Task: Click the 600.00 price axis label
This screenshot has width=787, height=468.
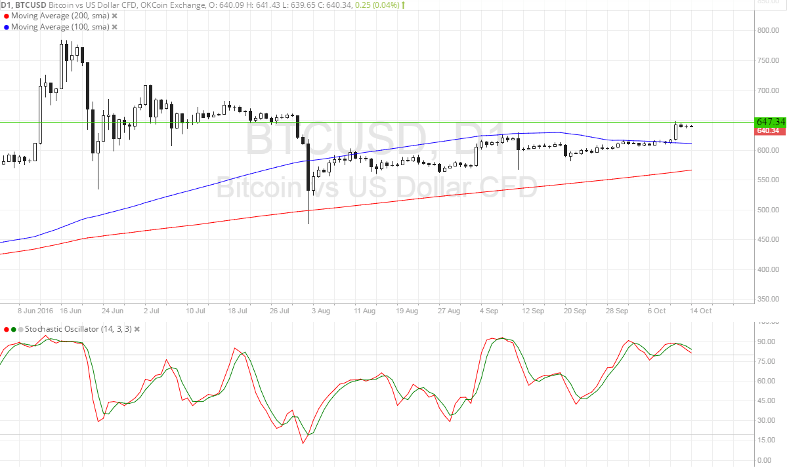Action: click(x=769, y=150)
